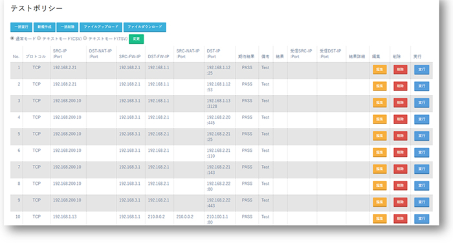Run row 8 with blue 実行 button
The width and height of the screenshot is (453, 243).
pos(421,185)
